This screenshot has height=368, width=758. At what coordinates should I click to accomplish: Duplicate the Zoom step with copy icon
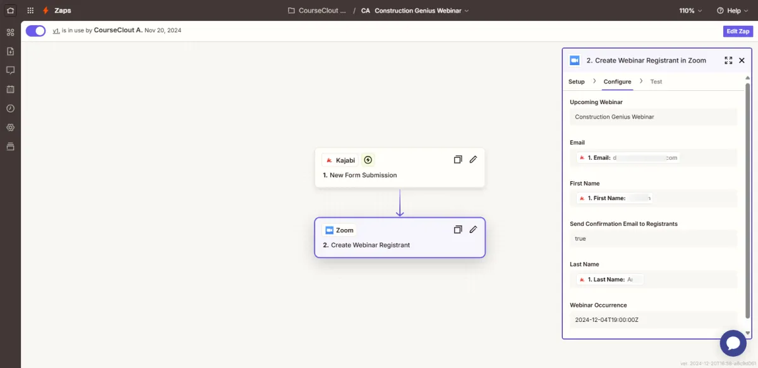[x=458, y=230]
